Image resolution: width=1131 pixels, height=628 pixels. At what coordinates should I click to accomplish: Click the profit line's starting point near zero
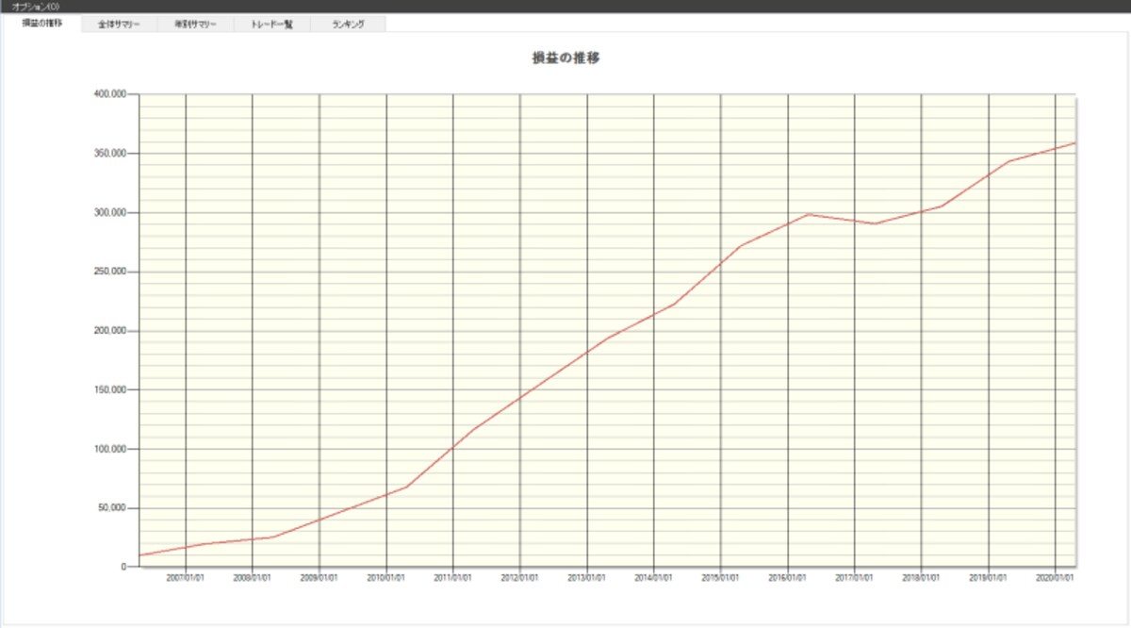pos(140,555)
